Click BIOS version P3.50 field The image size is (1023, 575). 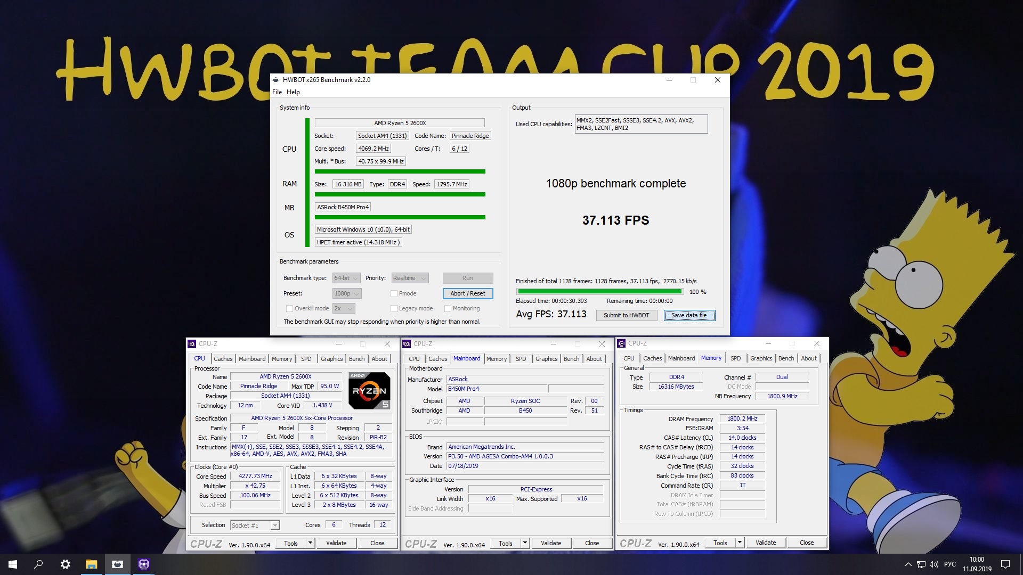[x=525, y=456]
